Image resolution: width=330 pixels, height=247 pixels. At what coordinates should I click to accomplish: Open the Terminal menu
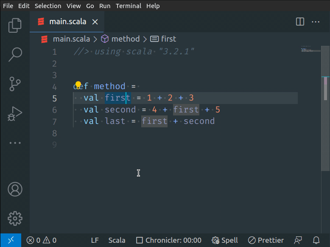pyautogui.click(x=129, y=6)
